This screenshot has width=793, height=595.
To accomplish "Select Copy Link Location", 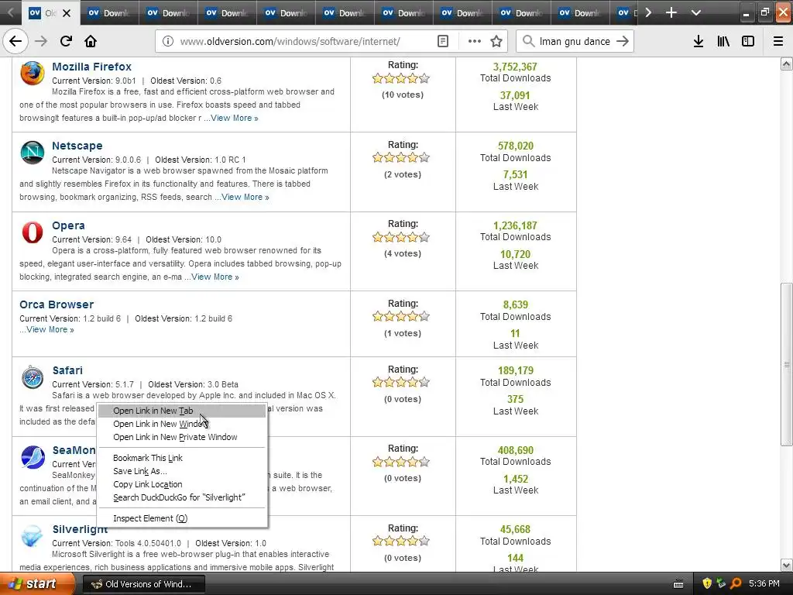I will point(182,484).
